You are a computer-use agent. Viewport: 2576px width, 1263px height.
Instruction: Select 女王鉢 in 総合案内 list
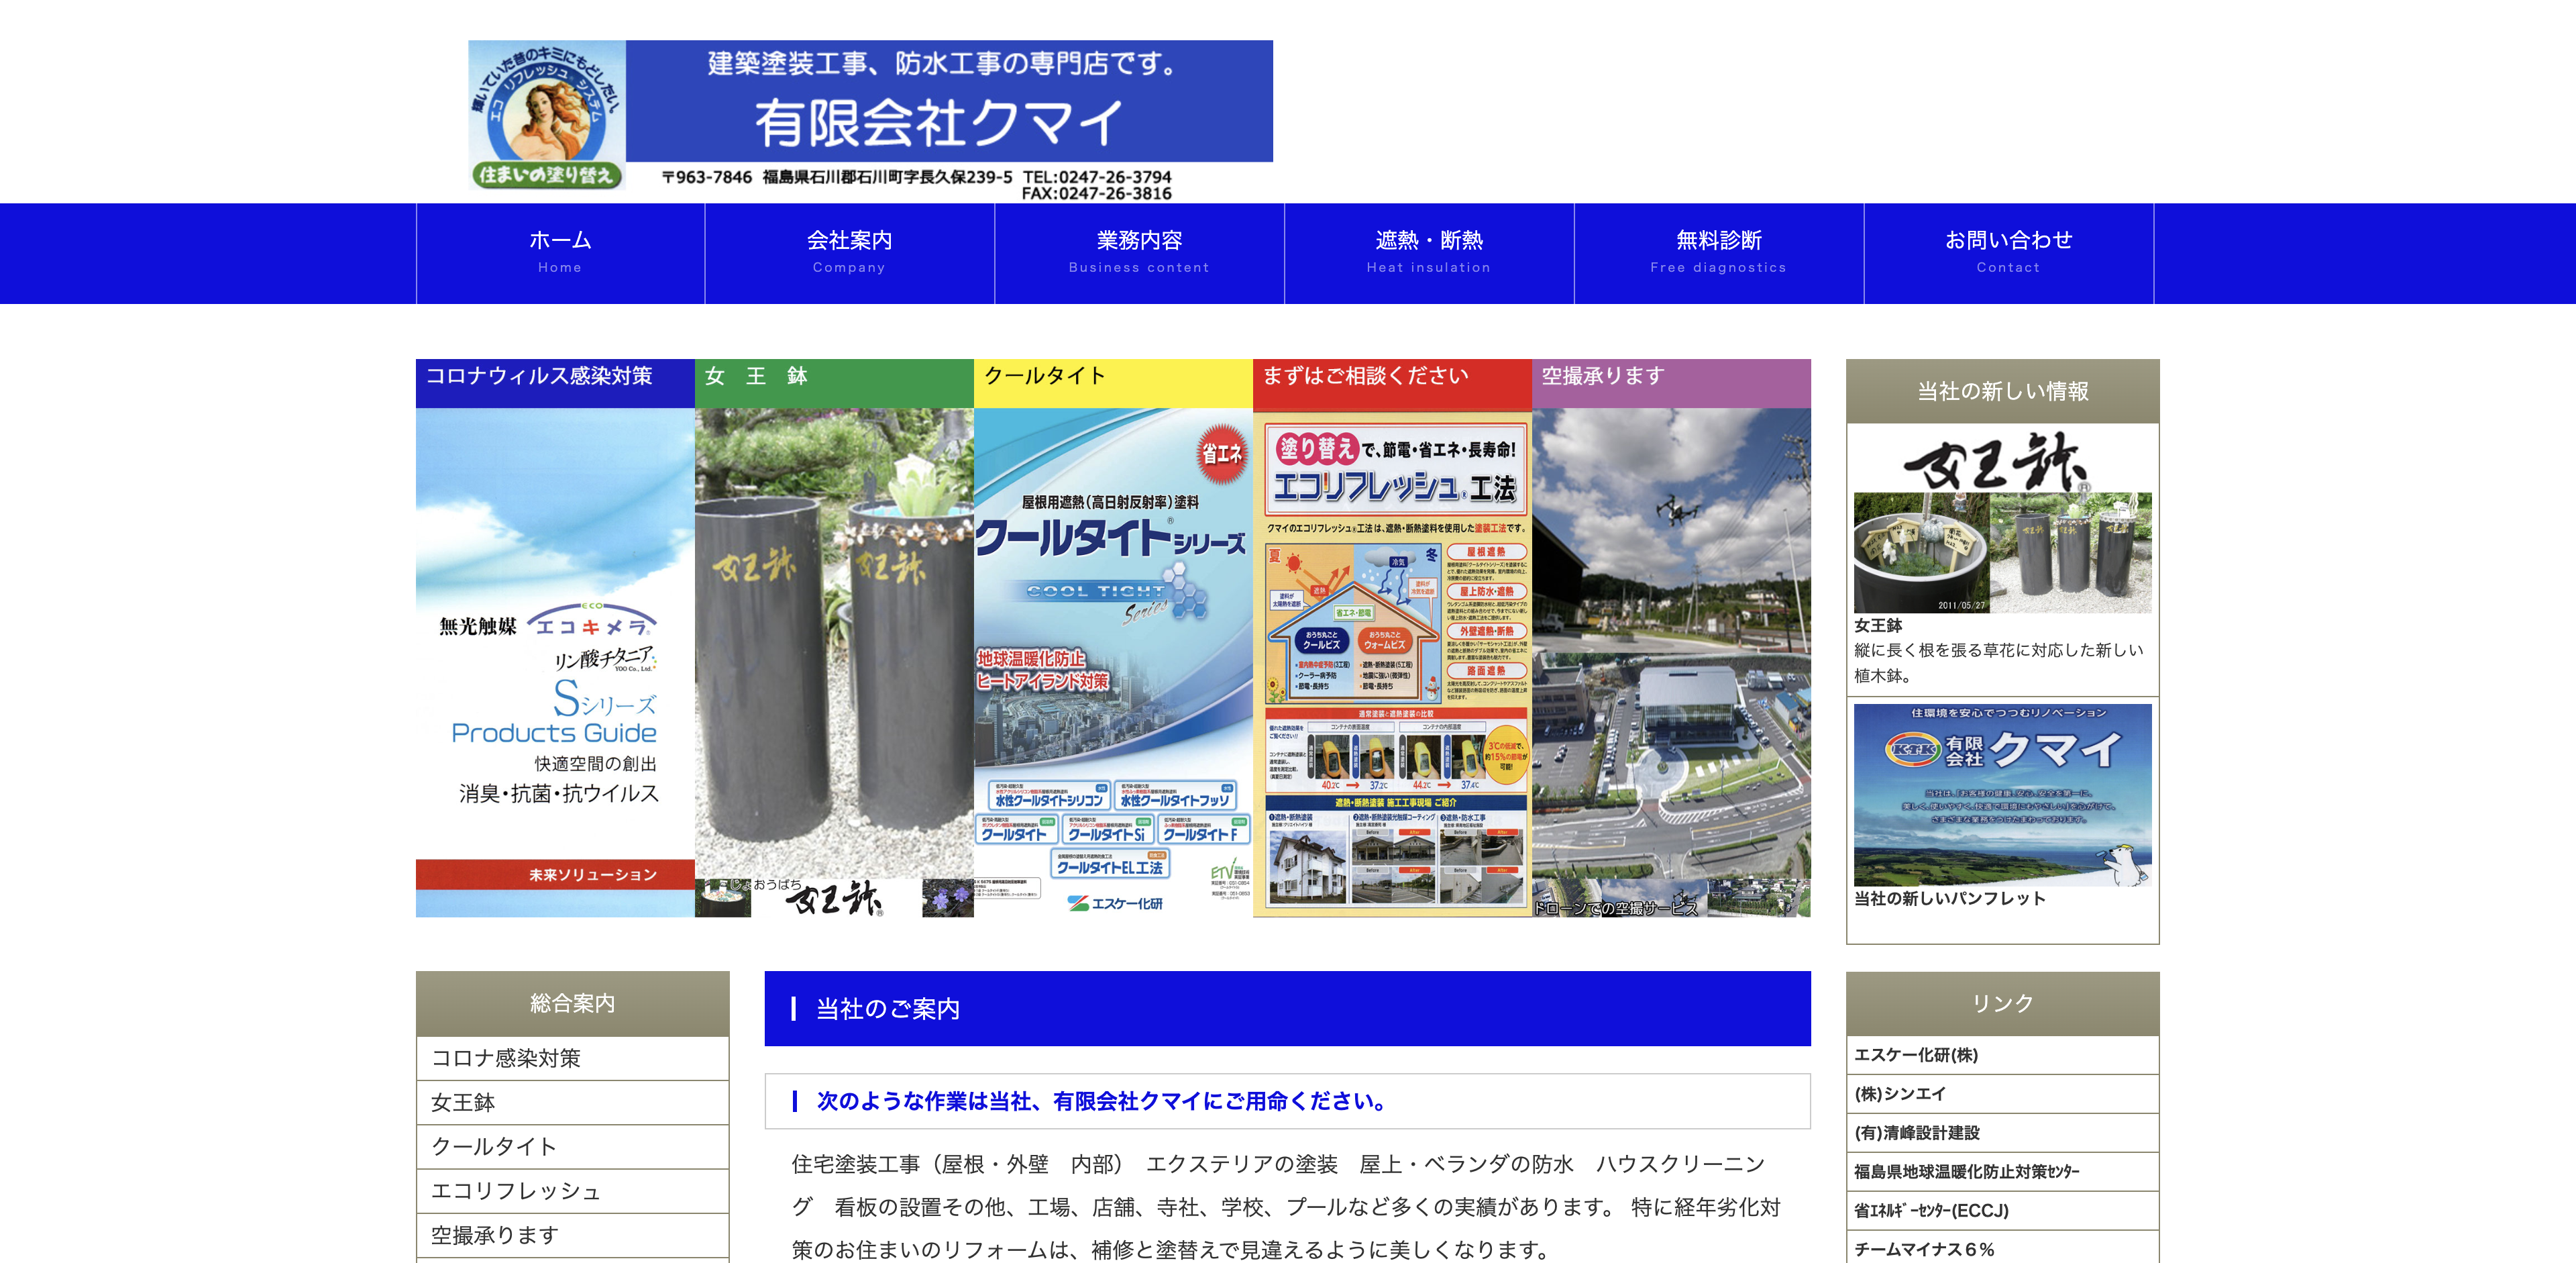[572, 1102]
